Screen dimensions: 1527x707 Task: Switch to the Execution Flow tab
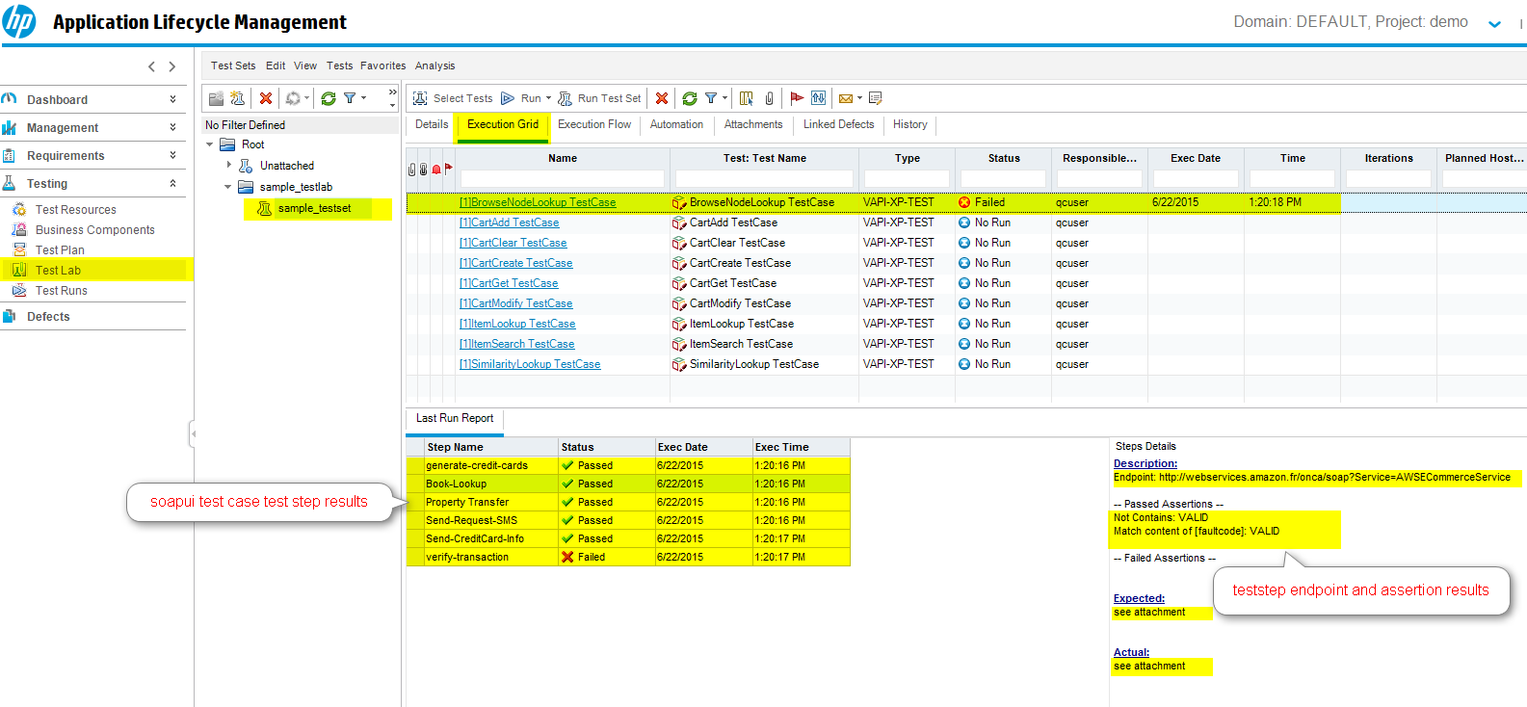pos(594,124)
